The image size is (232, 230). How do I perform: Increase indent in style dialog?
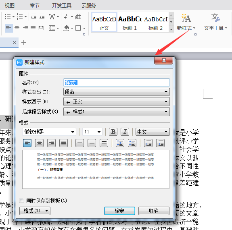click(x=161, y=143)
